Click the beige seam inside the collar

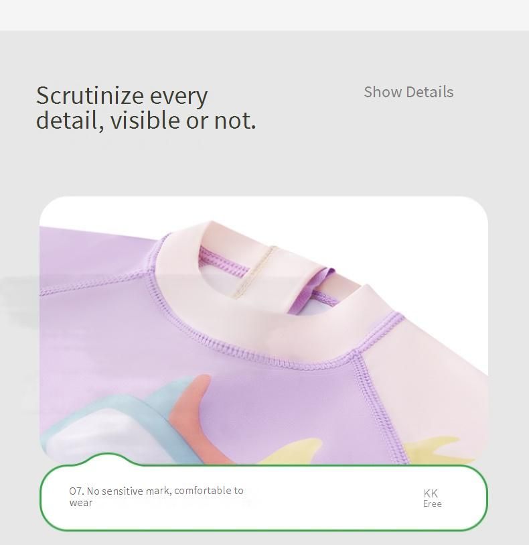pos(254,271)
